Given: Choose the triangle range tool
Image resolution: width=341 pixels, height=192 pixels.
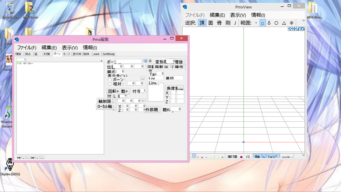Looking at the screenshot, I should point(284,23).
